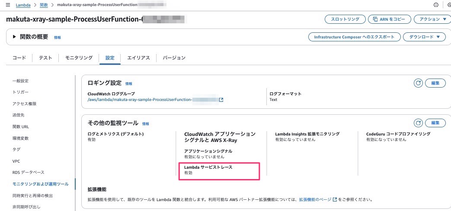The width and height of the screenshot is (451, 211).
Task: Go to 関数 breadcrumb link
Action: coord(44,5)
